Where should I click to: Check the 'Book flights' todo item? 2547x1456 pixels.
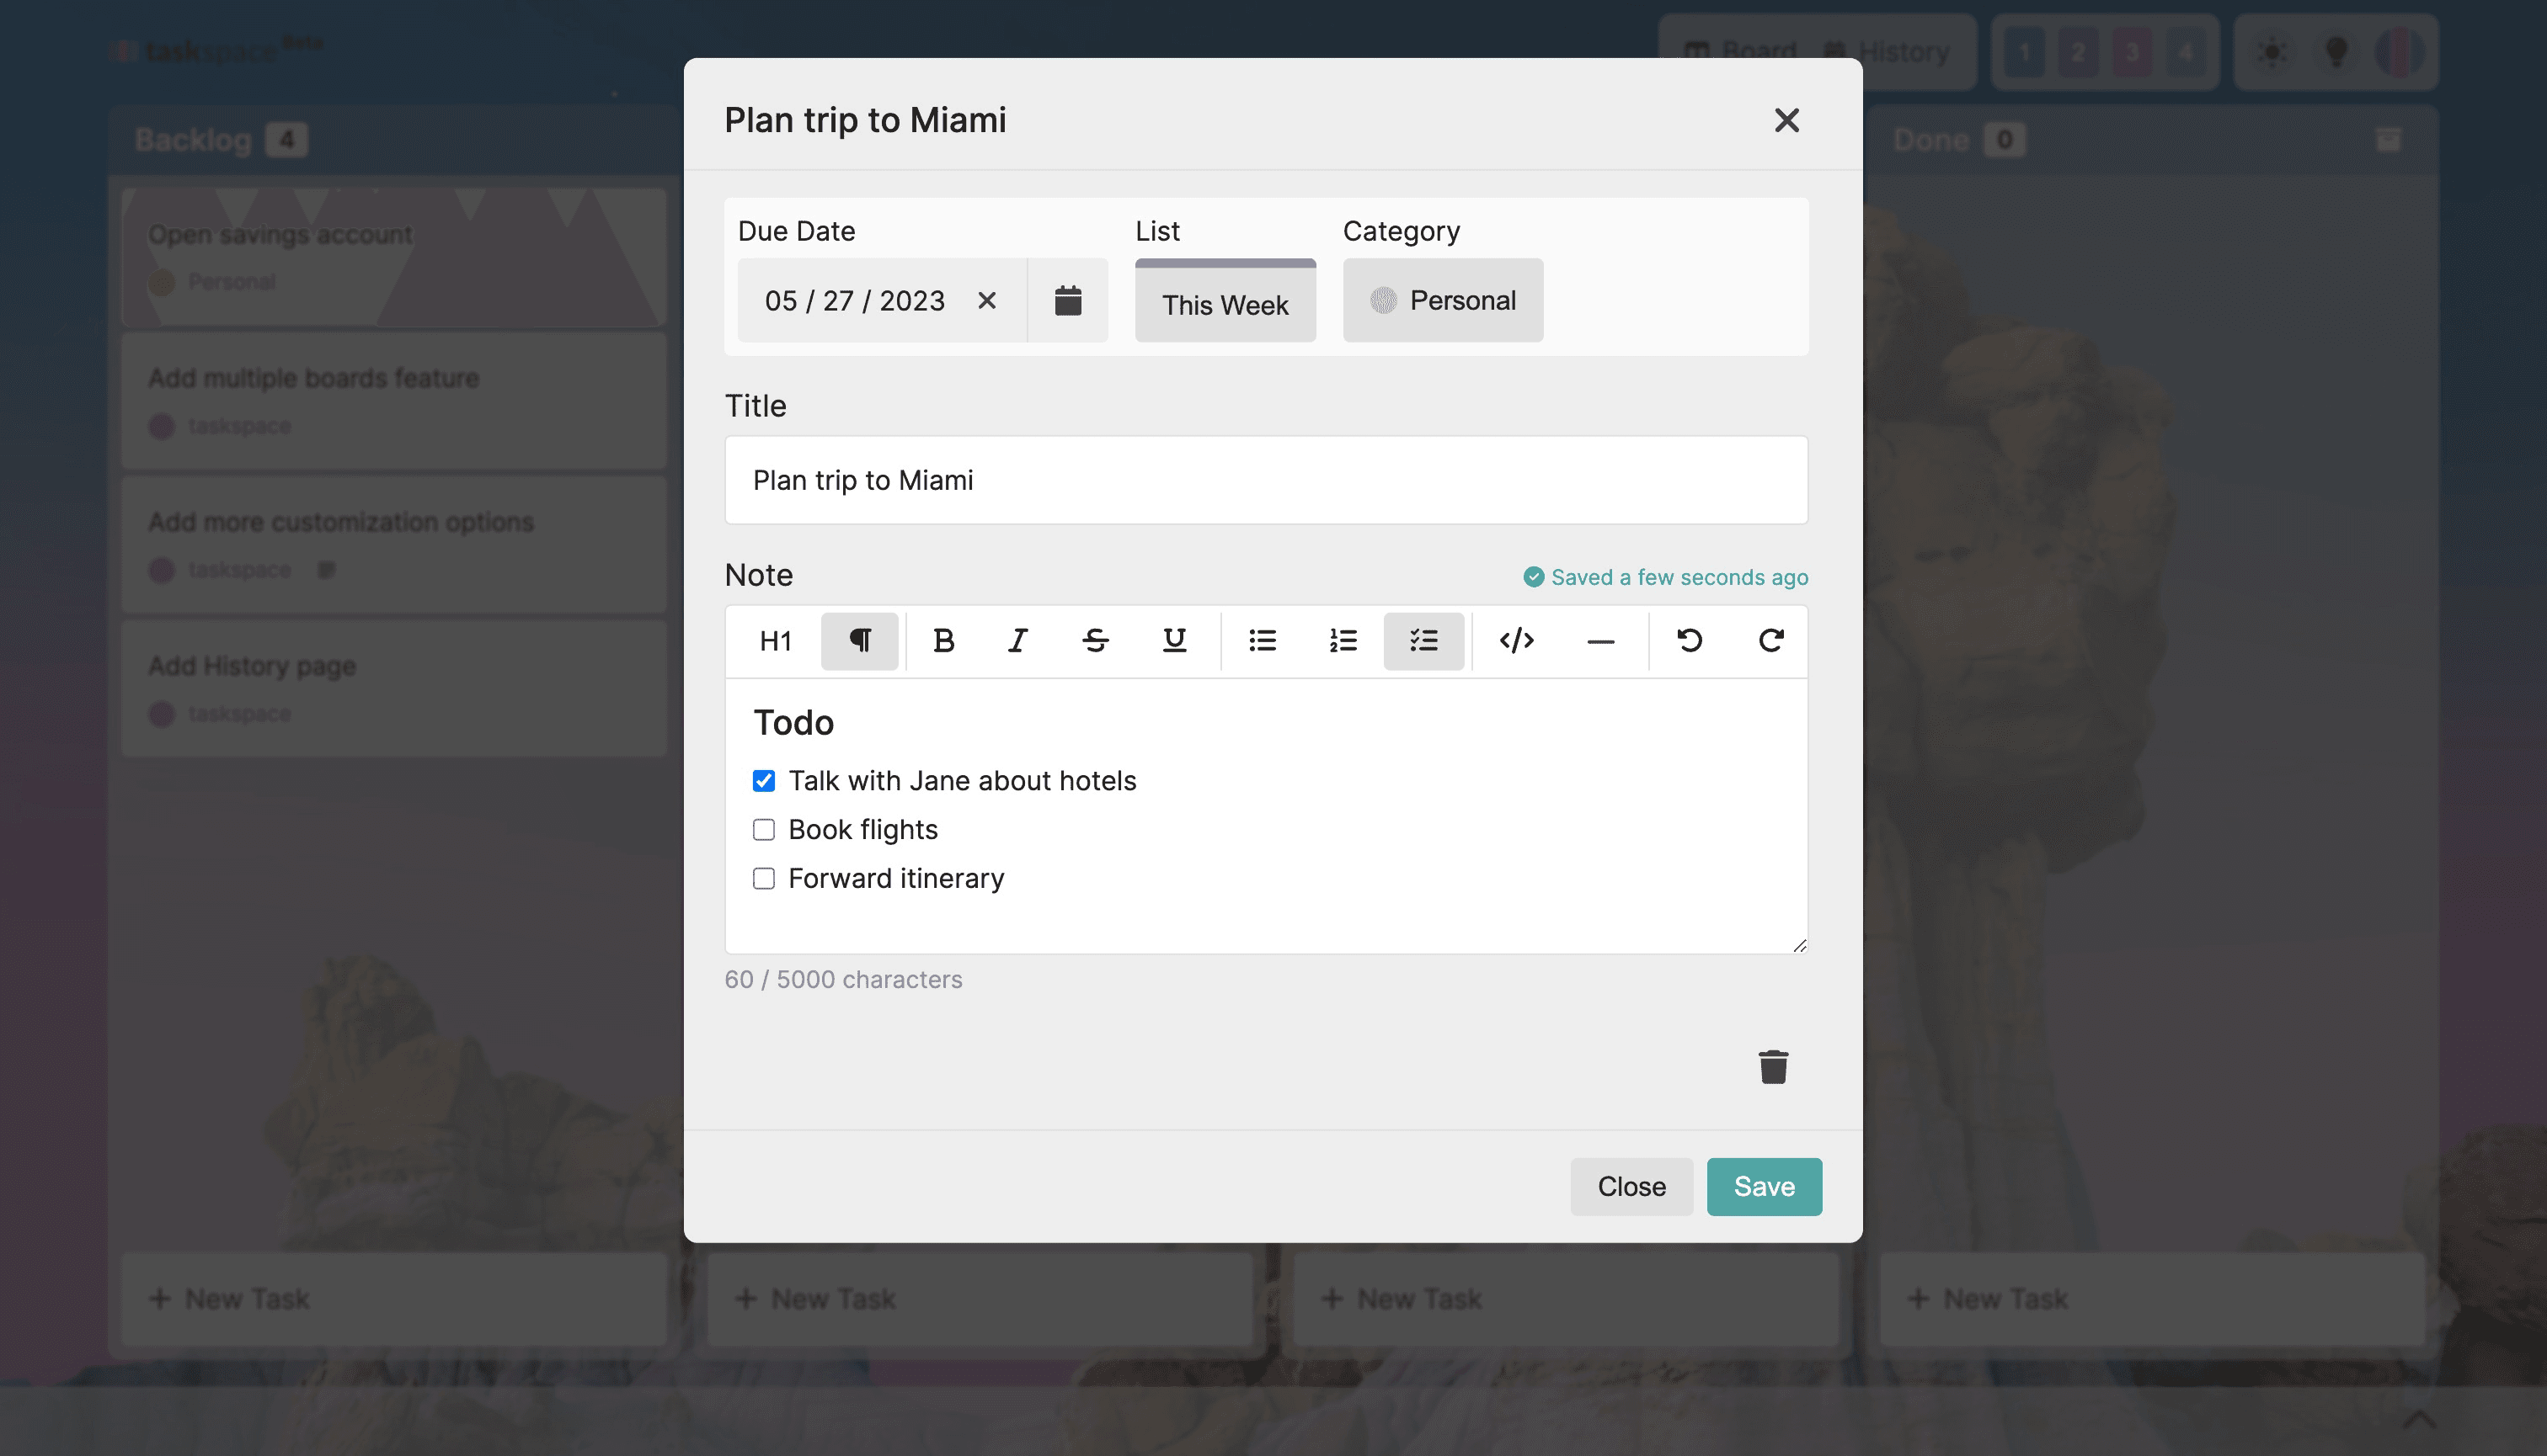click(764, 829)
